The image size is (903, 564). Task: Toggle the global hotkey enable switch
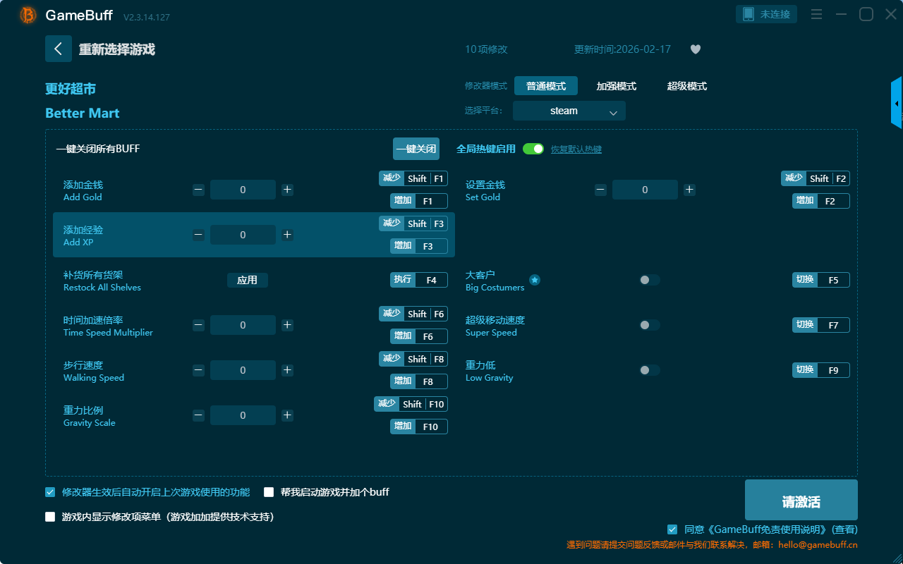click(x=533, y=149)
